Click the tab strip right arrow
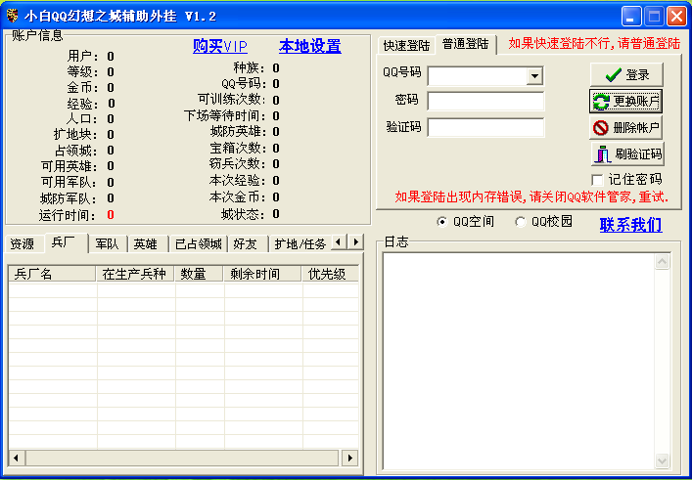The image size is (692, 480). click(x=355, y=241)
